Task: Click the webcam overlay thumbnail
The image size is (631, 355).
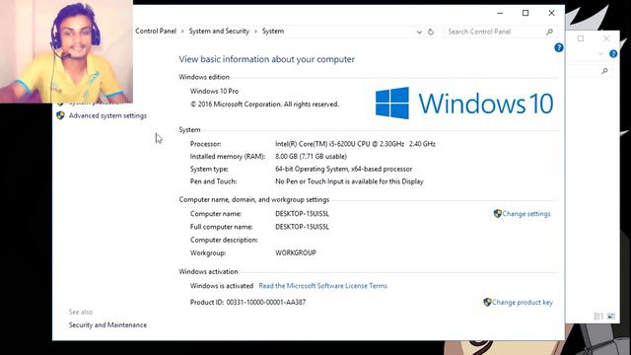Action: coord(66,51)
